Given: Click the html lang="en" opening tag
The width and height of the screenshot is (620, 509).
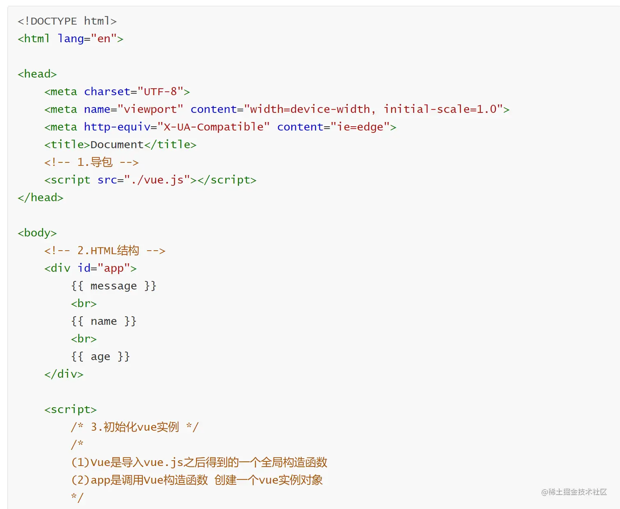Looking at the screenshot, I should coord(70,39).
